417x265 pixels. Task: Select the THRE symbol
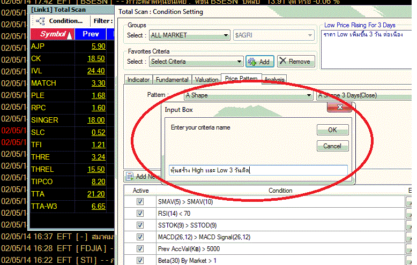pos(40,157)
